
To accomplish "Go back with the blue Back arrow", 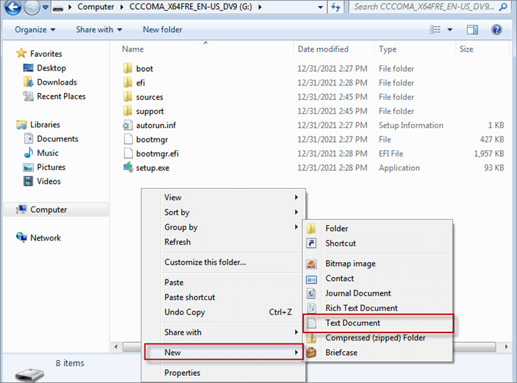I will [12, 6].
